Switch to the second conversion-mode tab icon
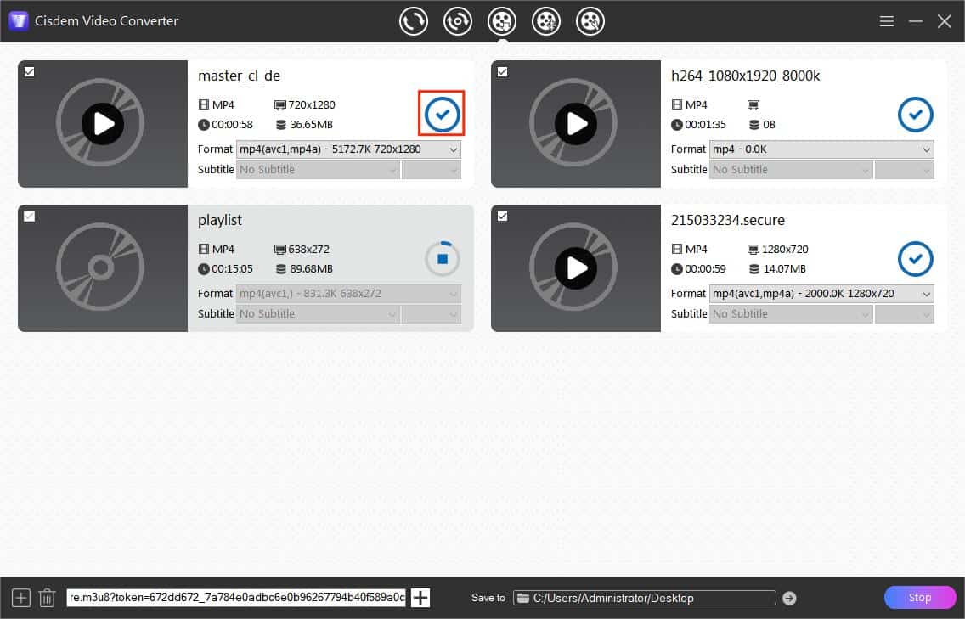The width and height of the screenshot is (965, 619). [457, 21]
